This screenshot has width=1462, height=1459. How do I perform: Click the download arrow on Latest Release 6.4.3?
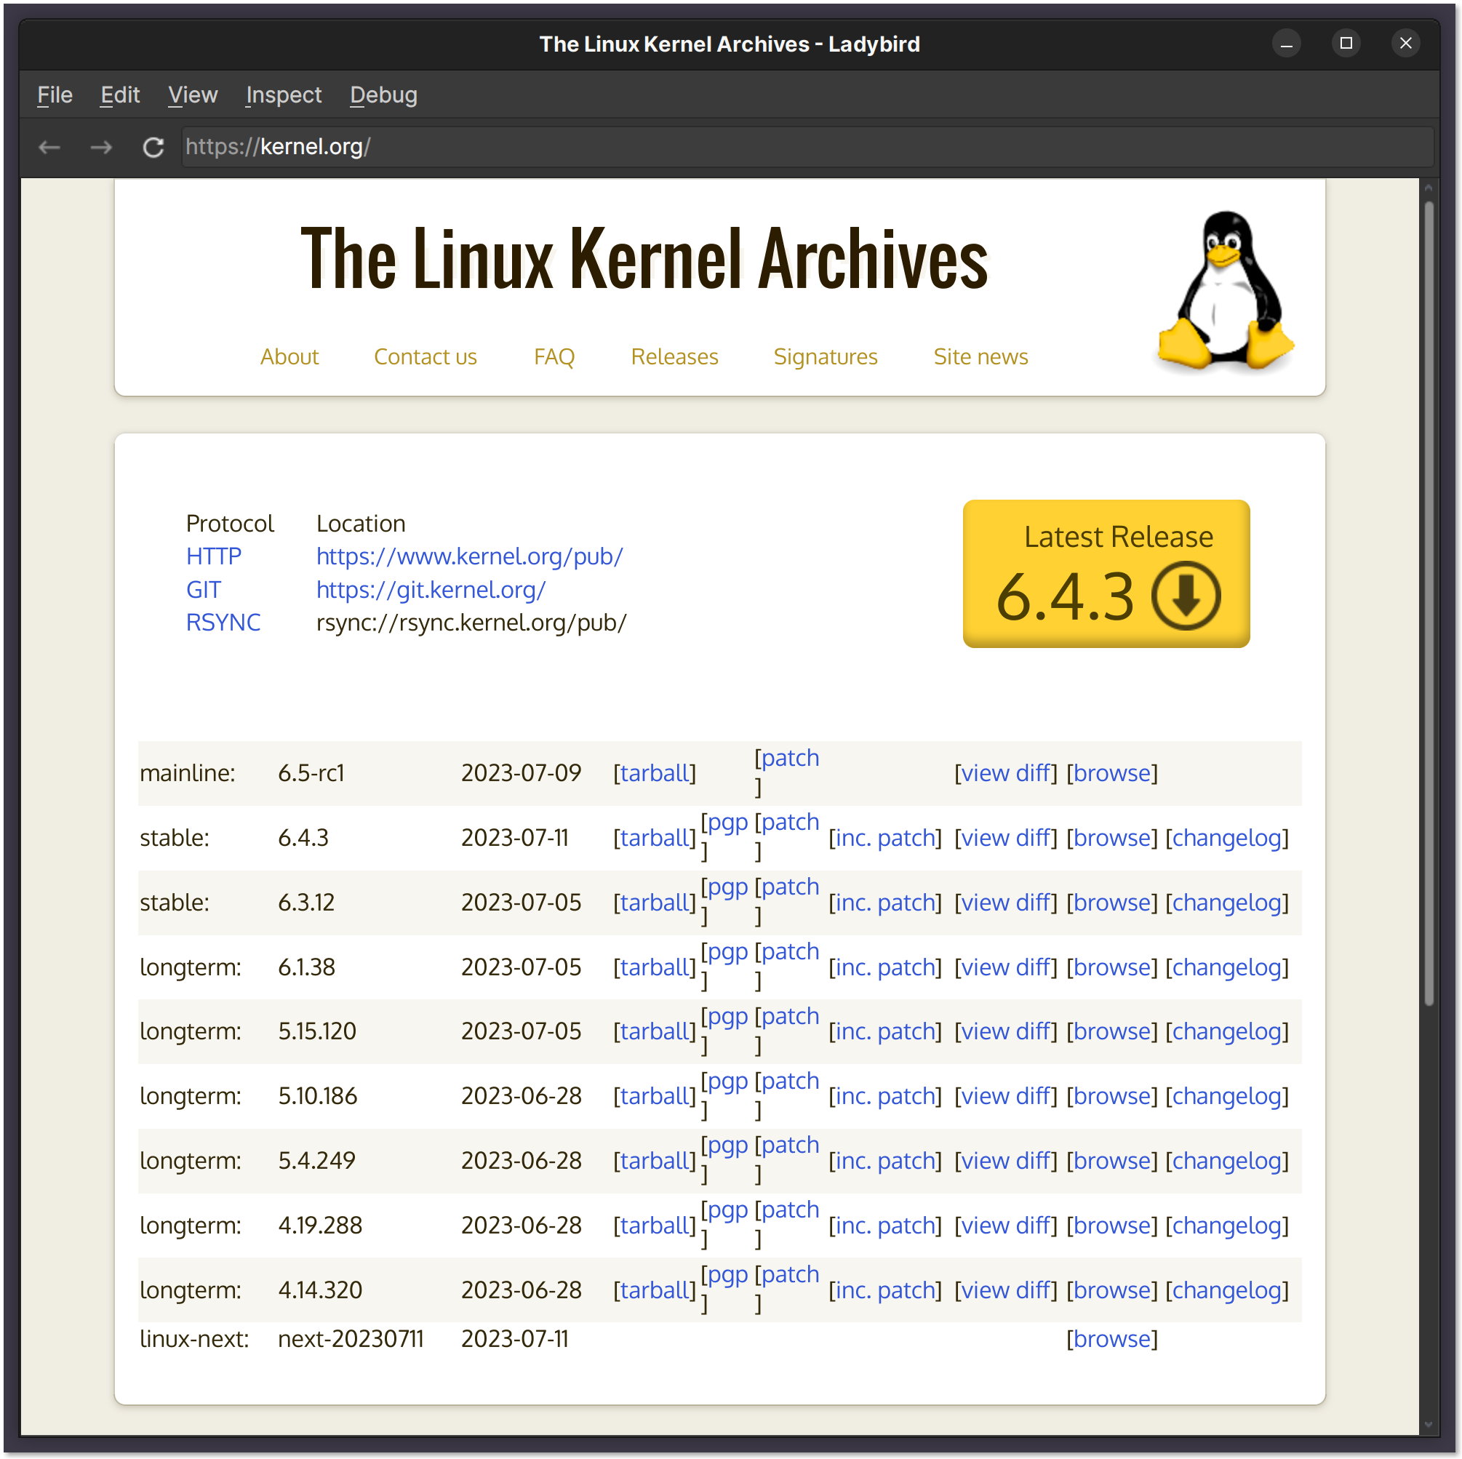click(x=1186, y=596)
